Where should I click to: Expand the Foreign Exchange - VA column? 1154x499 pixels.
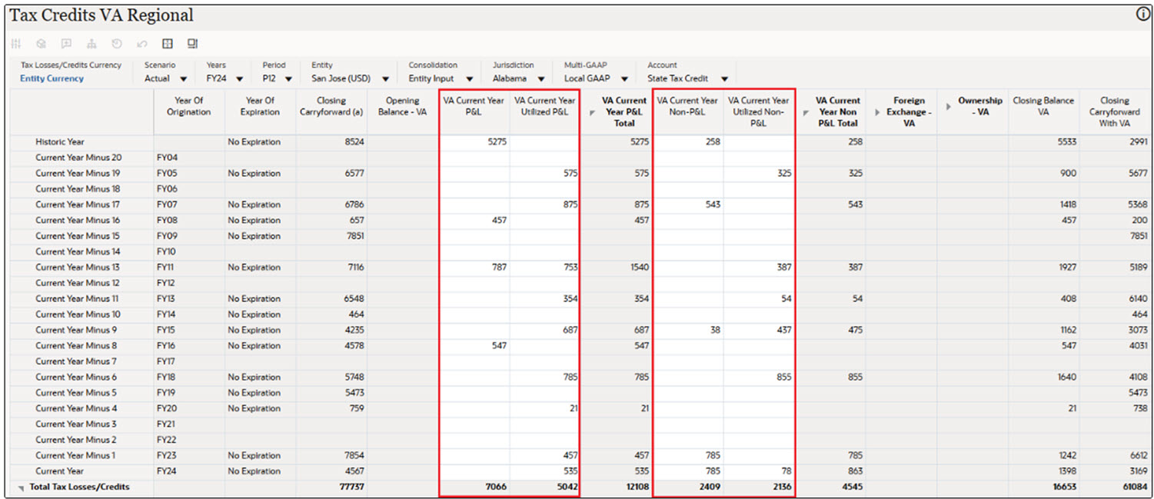[x=877, y=112]
